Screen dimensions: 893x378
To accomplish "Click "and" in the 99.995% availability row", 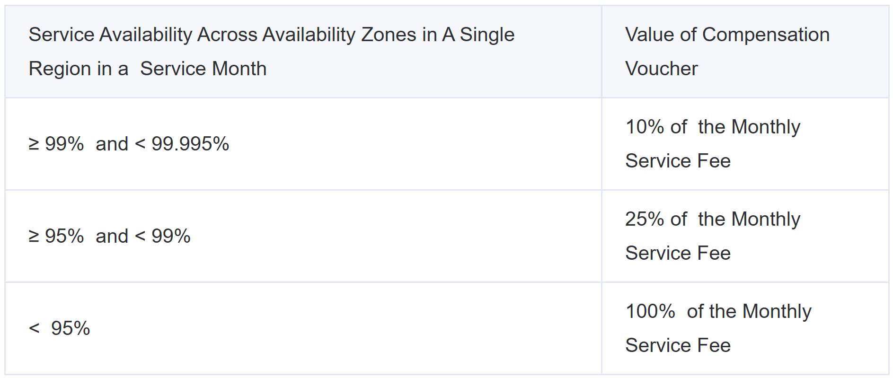I will 112,144.
